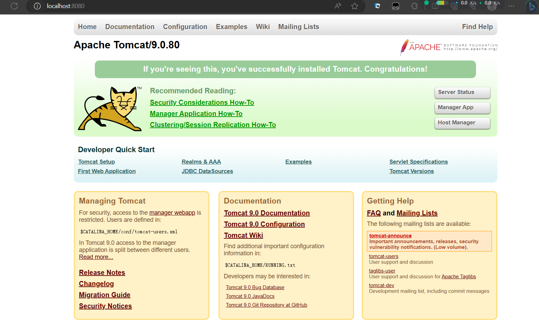Open Tomcat 9.0 Documentation link
This screenshot has height=329, width=539.
(x=267, y=213)
